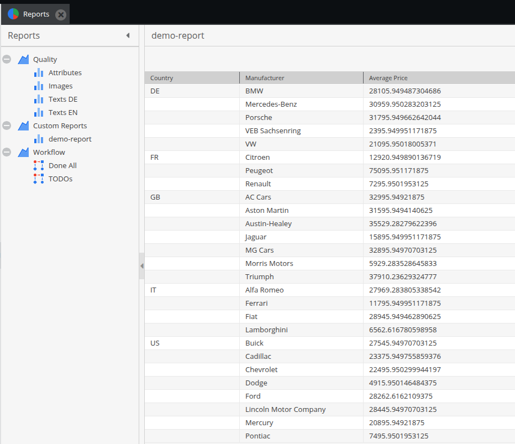Click the Ferrari manufacturer cell

[302, 304]
